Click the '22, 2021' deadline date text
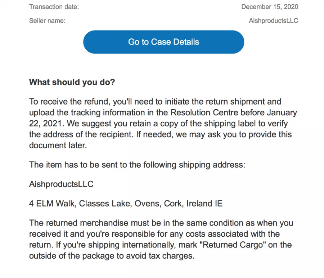324x278 pixels. tap(47, 124)
